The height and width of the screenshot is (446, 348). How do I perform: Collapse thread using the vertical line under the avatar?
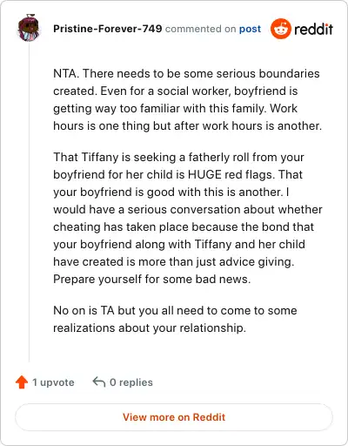pyautogui.click(x=29, y=202)
